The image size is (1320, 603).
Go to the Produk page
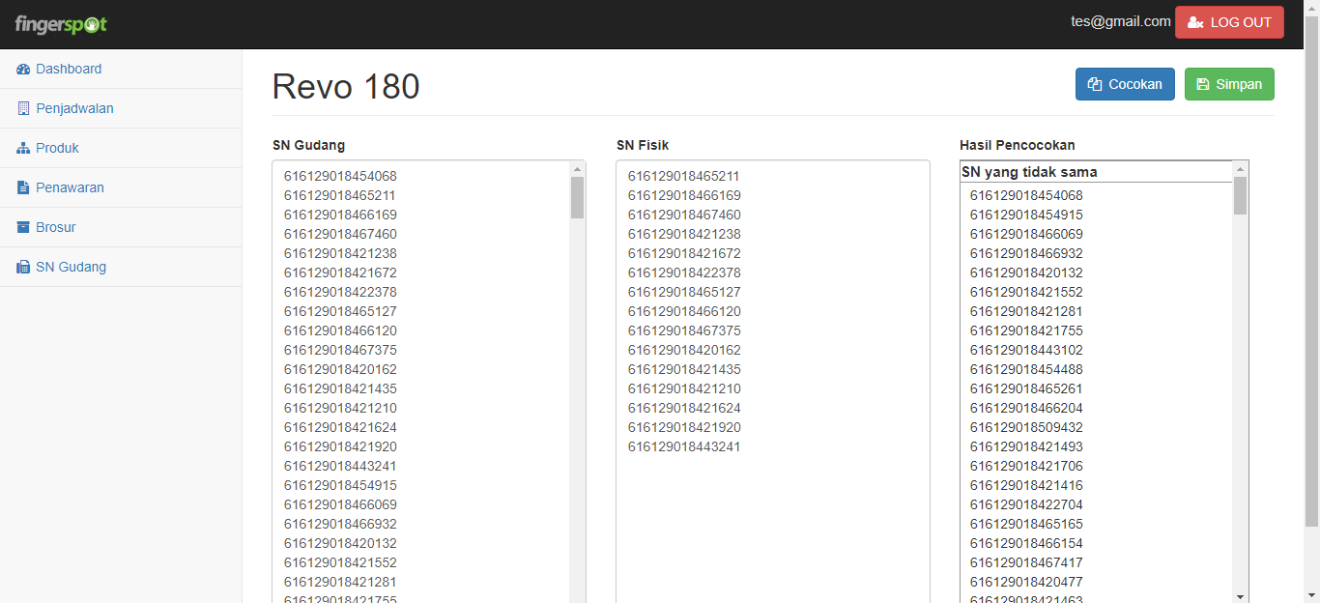pos(57,148)
